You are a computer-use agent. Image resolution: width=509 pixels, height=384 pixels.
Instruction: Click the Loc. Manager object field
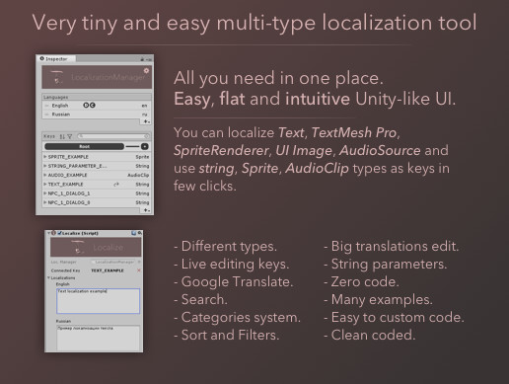[x=112, y=262]
